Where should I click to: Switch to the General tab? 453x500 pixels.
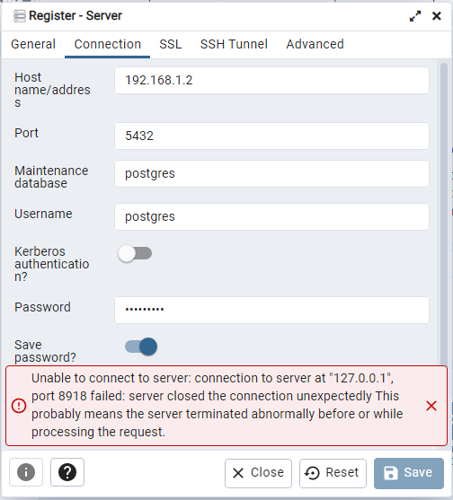33,44
